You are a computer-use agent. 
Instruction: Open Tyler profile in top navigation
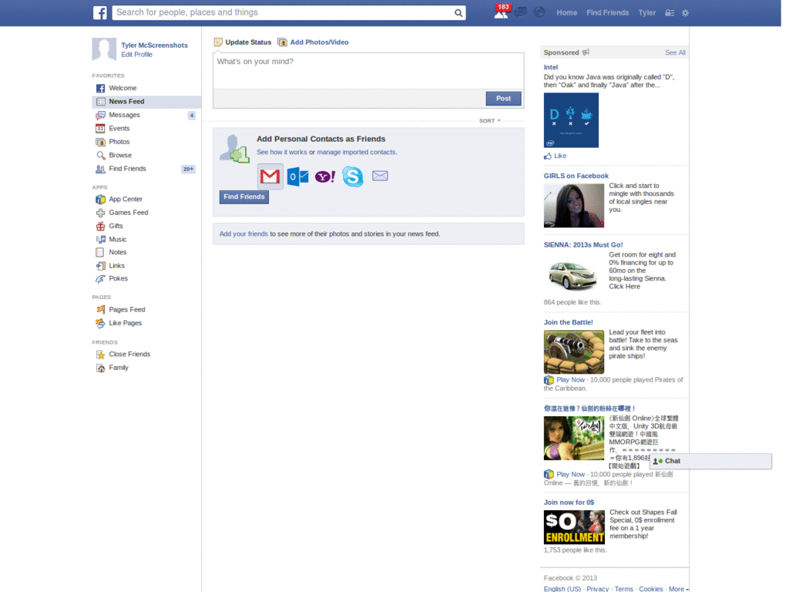(646, 12)
